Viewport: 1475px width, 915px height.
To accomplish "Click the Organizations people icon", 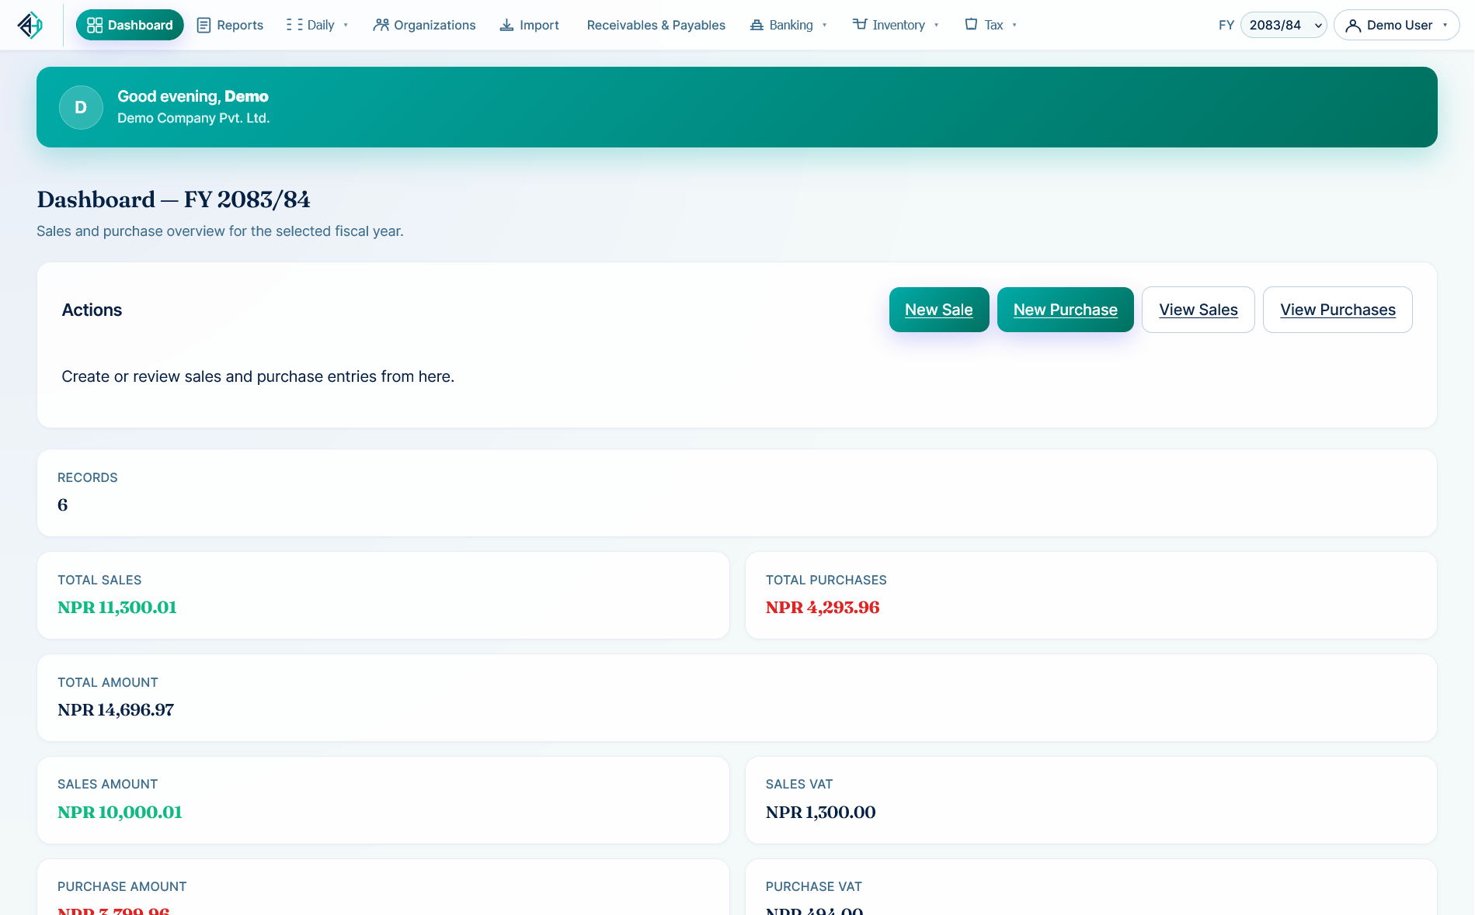I will tap(381, 25).
